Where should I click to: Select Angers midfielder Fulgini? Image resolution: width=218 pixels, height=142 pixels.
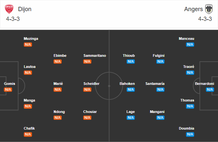pyautogui.click(x=159, y=55)
